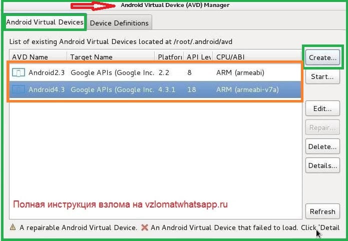This screenshot has height=241, width=348.
Task: Click the Delete... button
Action: click(x=322, y=146)
